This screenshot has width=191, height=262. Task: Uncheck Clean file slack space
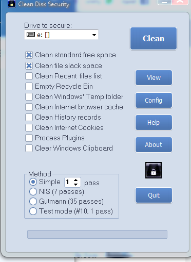point(29,65)
